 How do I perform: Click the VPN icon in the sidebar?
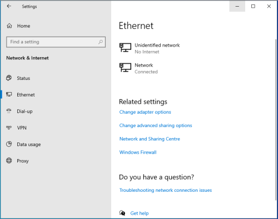click(9, 128)
